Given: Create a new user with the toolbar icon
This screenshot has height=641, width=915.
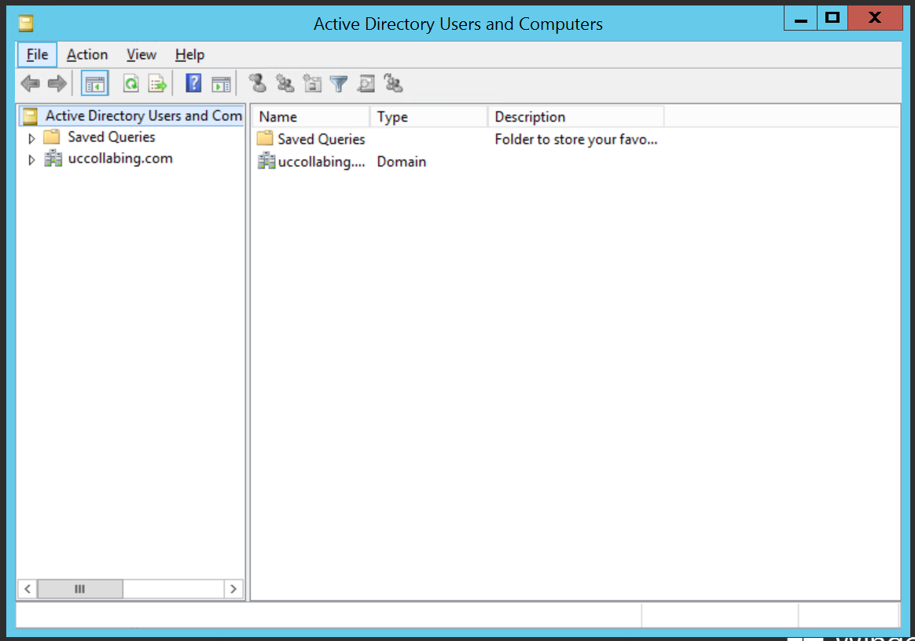Looking at the screenshot, I should [257, 83].
